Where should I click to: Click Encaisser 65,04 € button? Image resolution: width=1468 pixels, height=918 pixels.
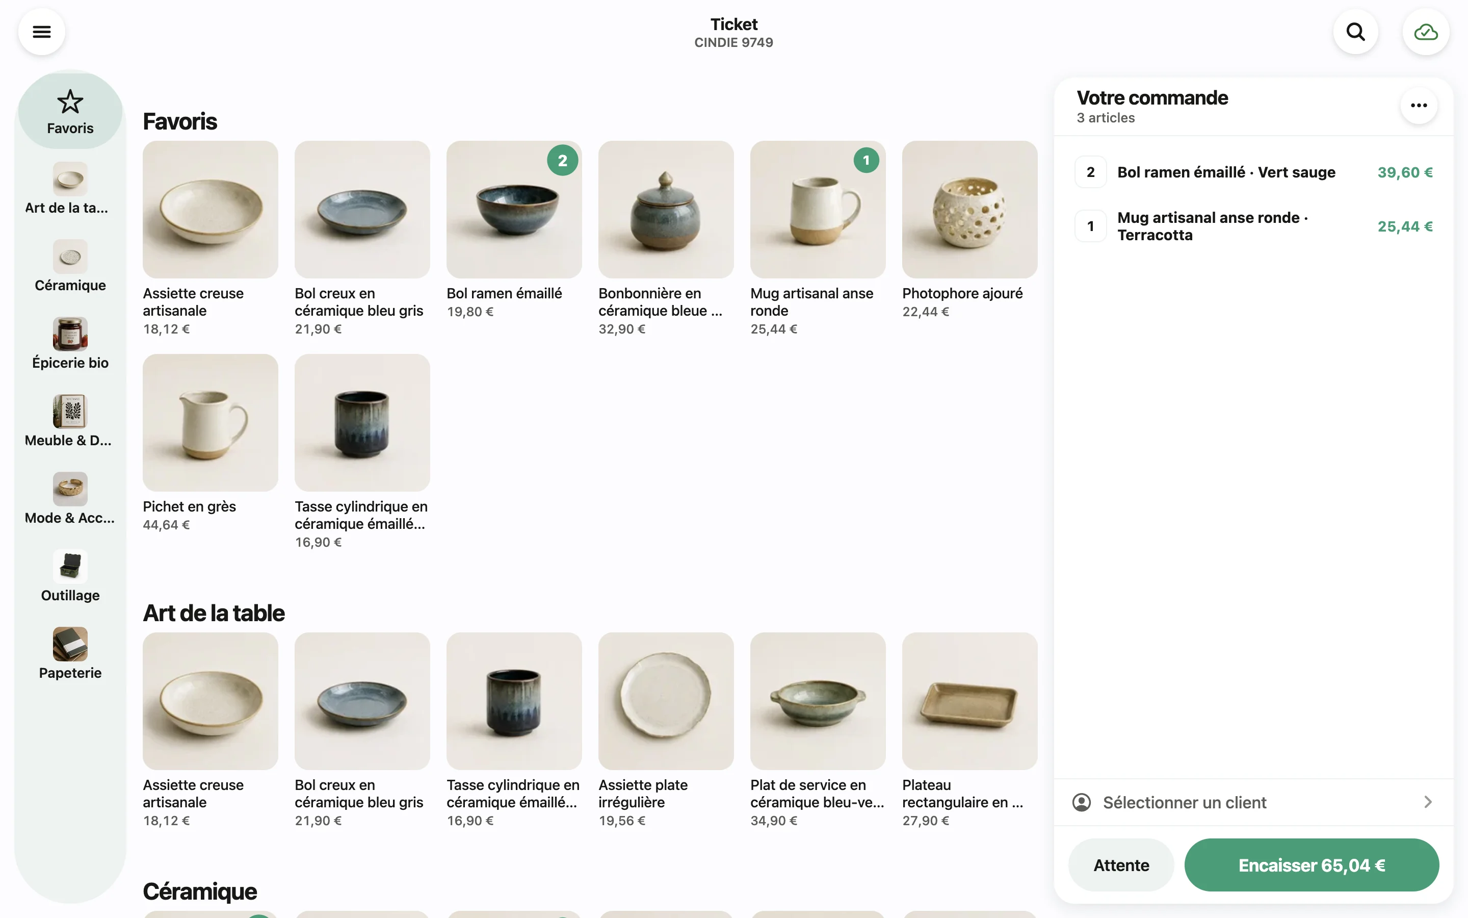1311,864
